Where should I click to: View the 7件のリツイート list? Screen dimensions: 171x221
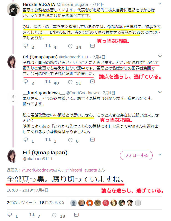click(22, 203)
